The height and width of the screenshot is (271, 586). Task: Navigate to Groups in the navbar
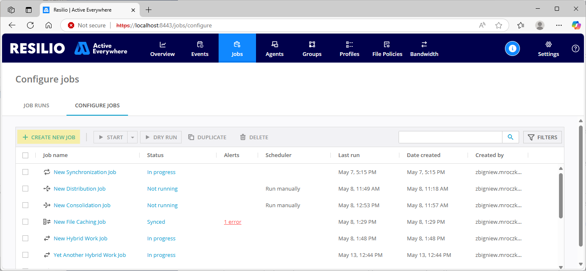(x=312, y=48)
